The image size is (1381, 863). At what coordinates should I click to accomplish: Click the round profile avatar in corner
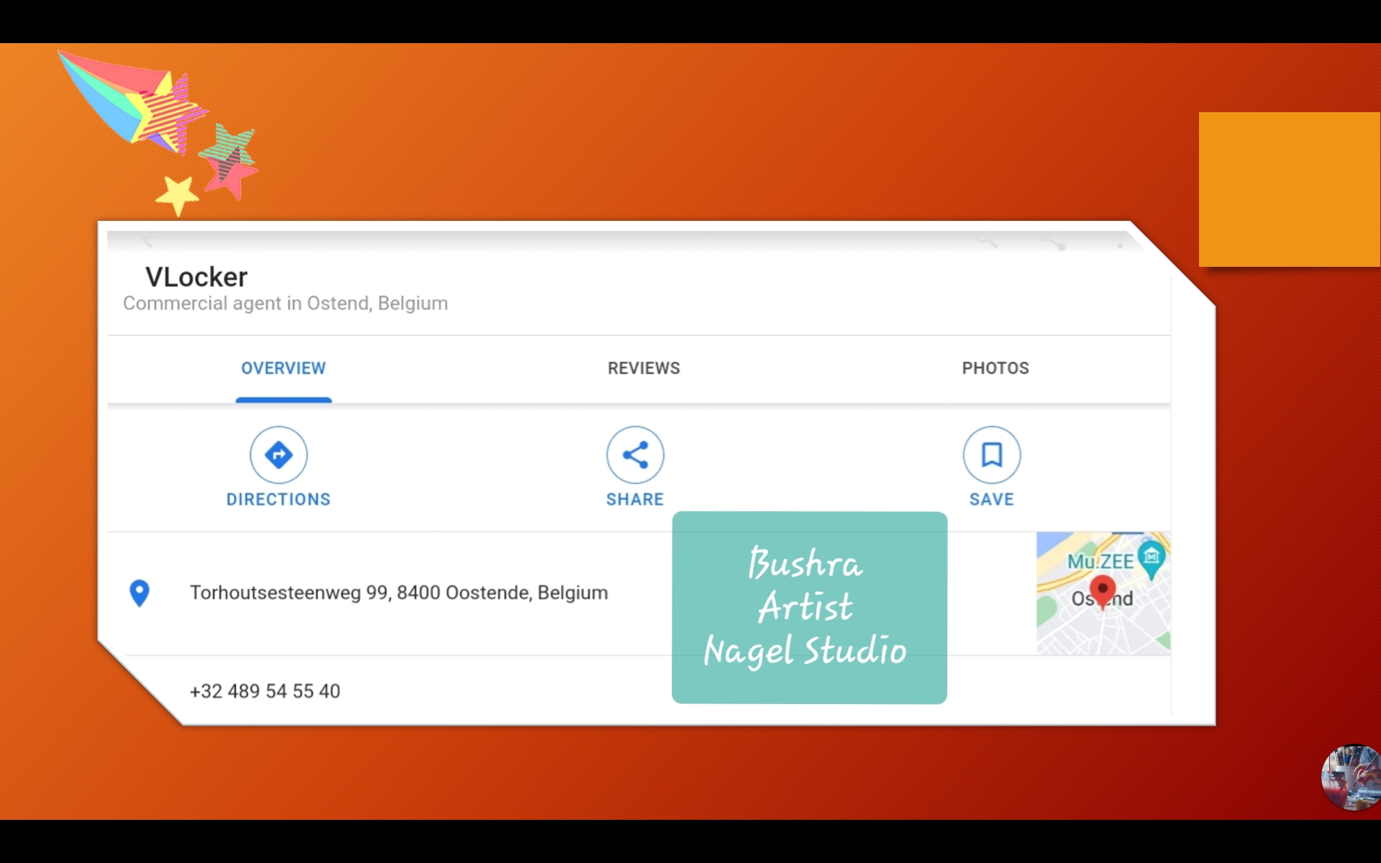click(1352, 777)
